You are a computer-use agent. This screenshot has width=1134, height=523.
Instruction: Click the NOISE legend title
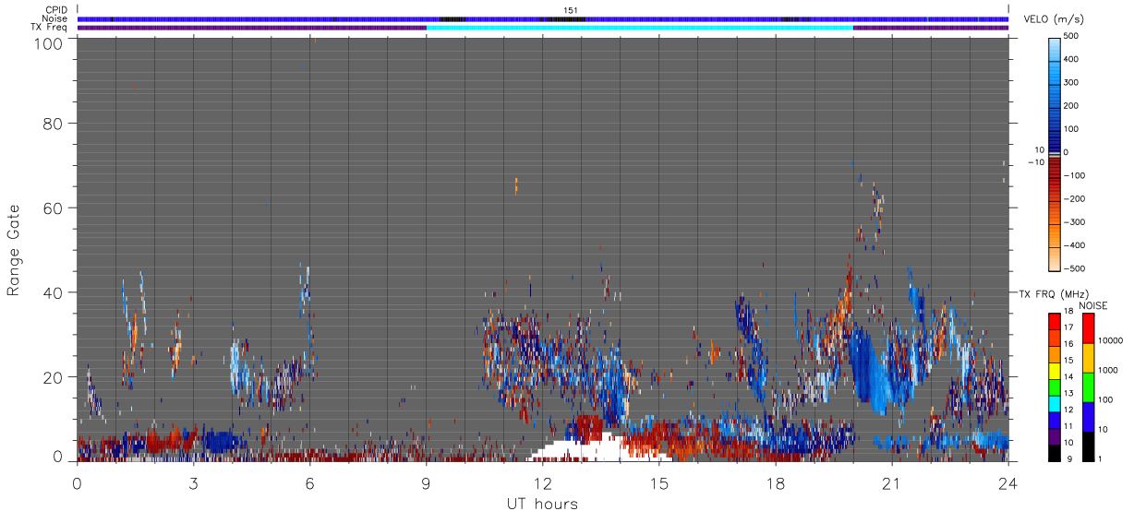pos(1093,305)
